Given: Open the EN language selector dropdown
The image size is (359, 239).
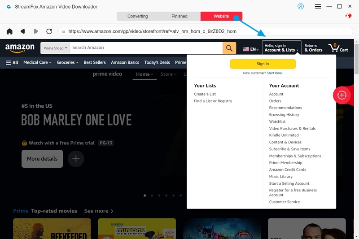Looking at the screenshot, I should click(x=250, y=49).
